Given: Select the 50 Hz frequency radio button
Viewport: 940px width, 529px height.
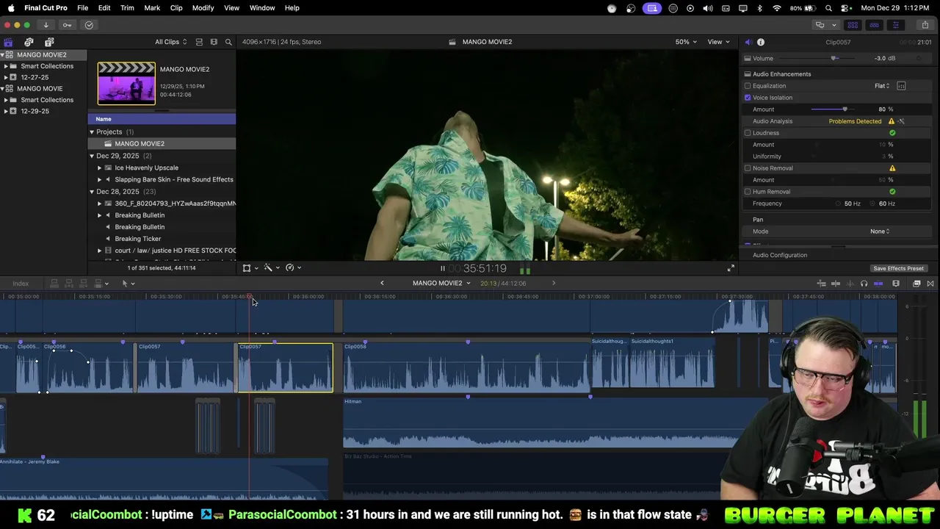Looking at the screenshot, I should [838, 204].
